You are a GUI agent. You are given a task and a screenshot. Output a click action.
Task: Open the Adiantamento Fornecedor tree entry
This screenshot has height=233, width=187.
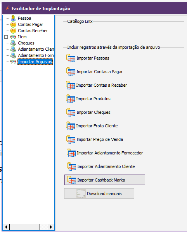(36, 55)
